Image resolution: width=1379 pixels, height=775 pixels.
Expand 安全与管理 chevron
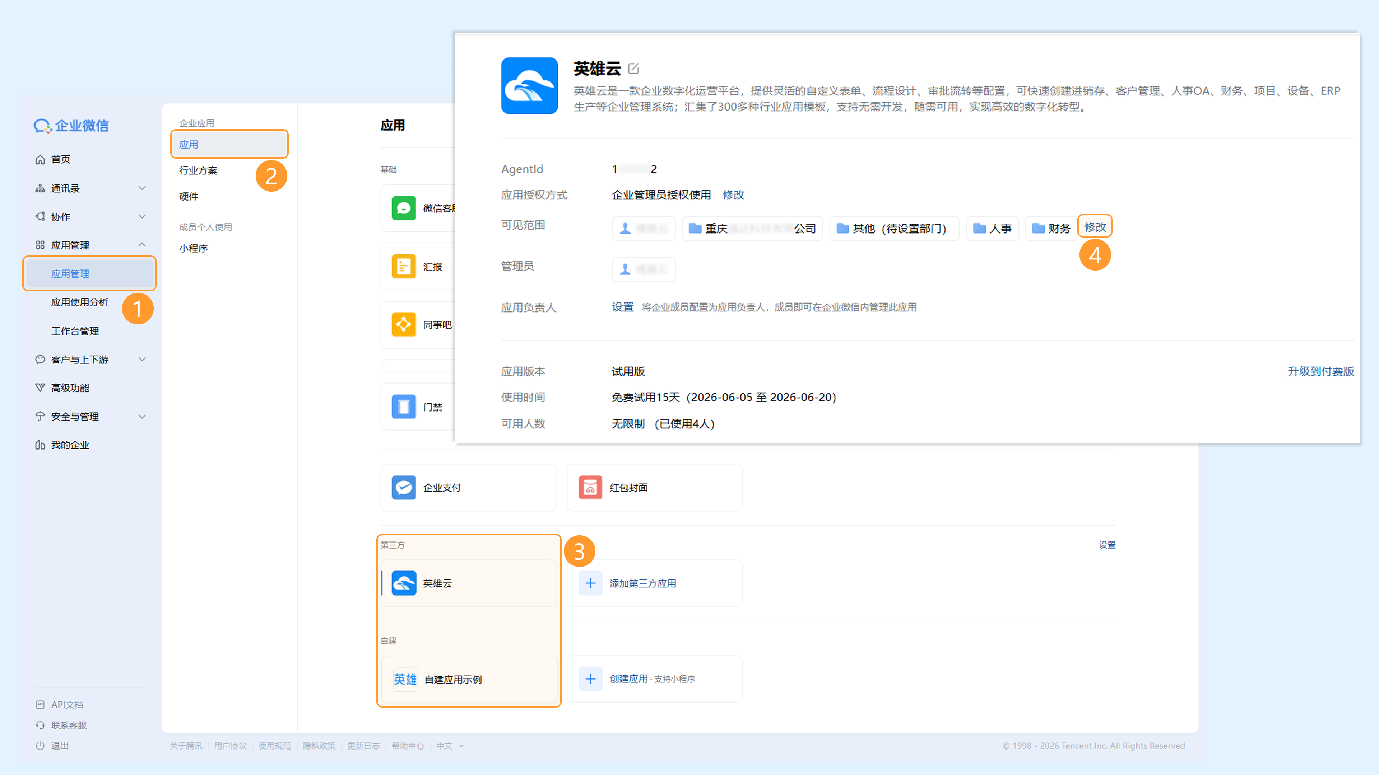coord(142,417)
